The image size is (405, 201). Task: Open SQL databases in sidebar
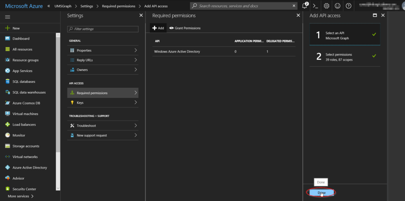pyautogui.click(x=24, y=81)
